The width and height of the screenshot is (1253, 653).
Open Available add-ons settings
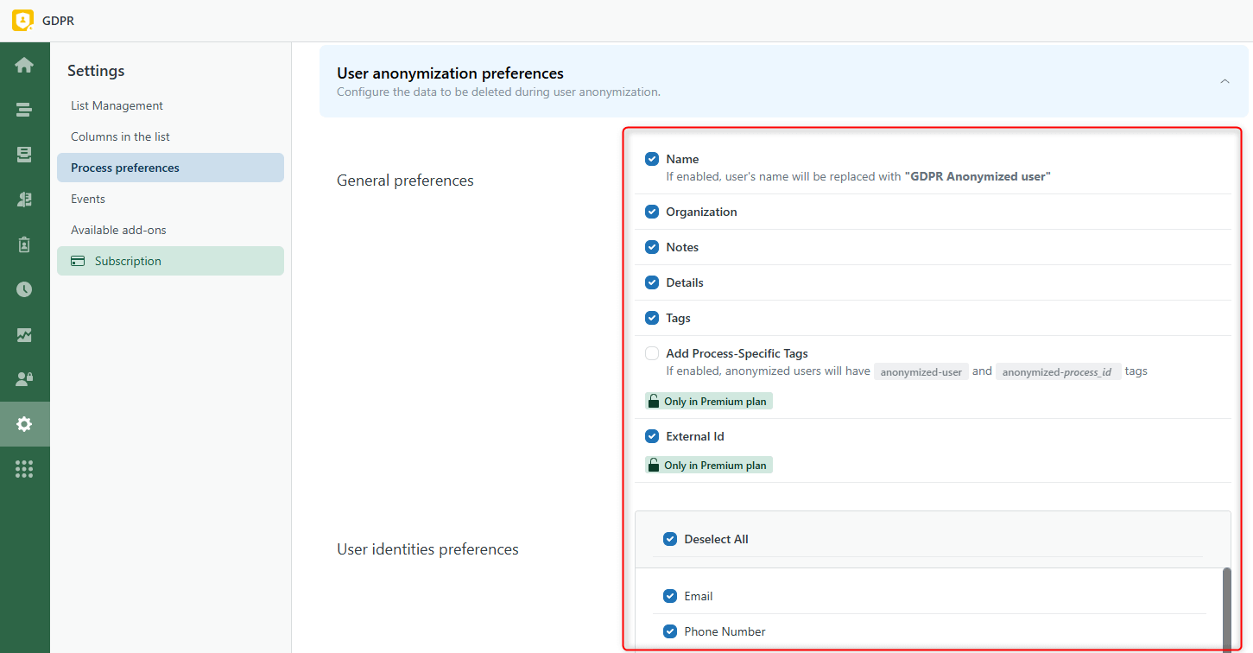(170, 230)
